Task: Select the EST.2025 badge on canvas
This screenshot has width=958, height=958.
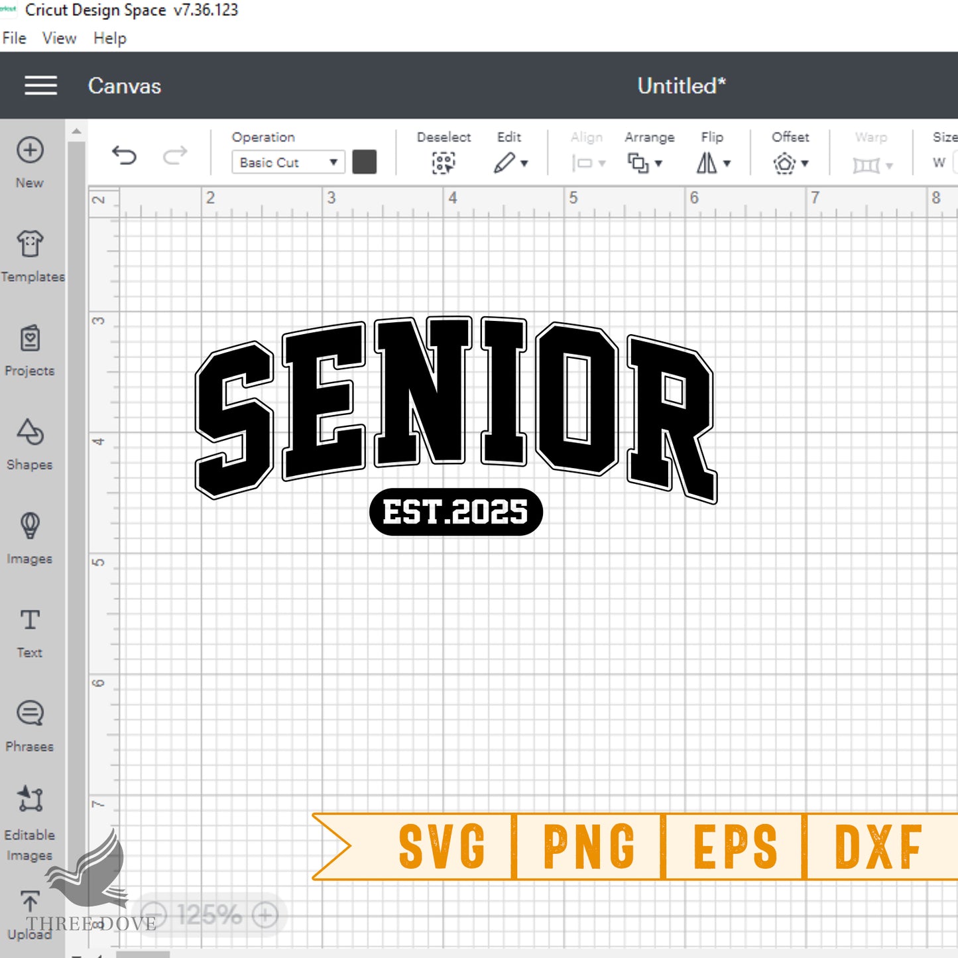Action: [456, 512]
